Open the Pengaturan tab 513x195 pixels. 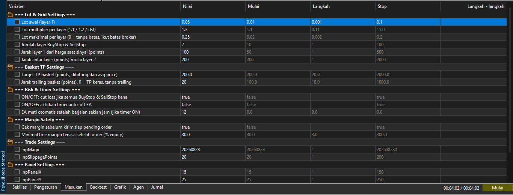coord(46,187)
